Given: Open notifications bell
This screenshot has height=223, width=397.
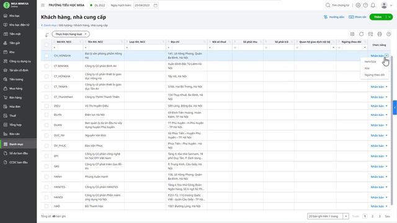Looking at the screenshot, I should point(373,5).
